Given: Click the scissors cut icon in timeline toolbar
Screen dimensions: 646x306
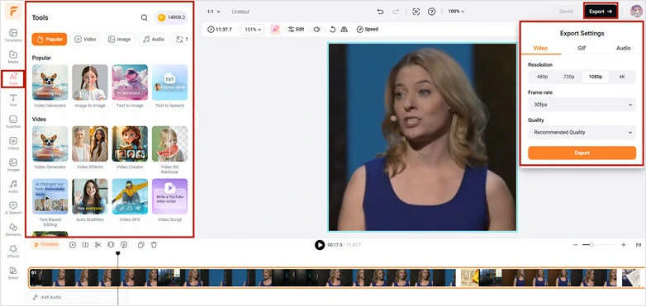Looking at the screenshot, I should pos(97,245).
